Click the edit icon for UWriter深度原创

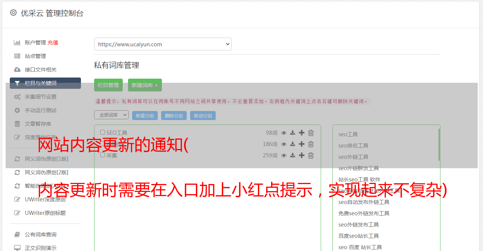click(17, 199)
